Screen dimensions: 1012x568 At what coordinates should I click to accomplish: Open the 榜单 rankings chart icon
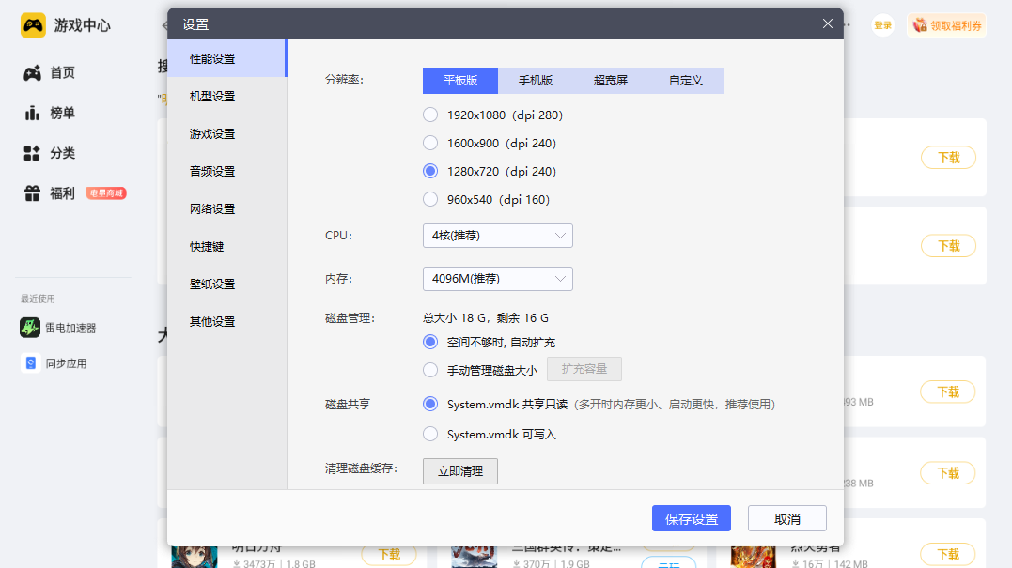pos(32,114)
